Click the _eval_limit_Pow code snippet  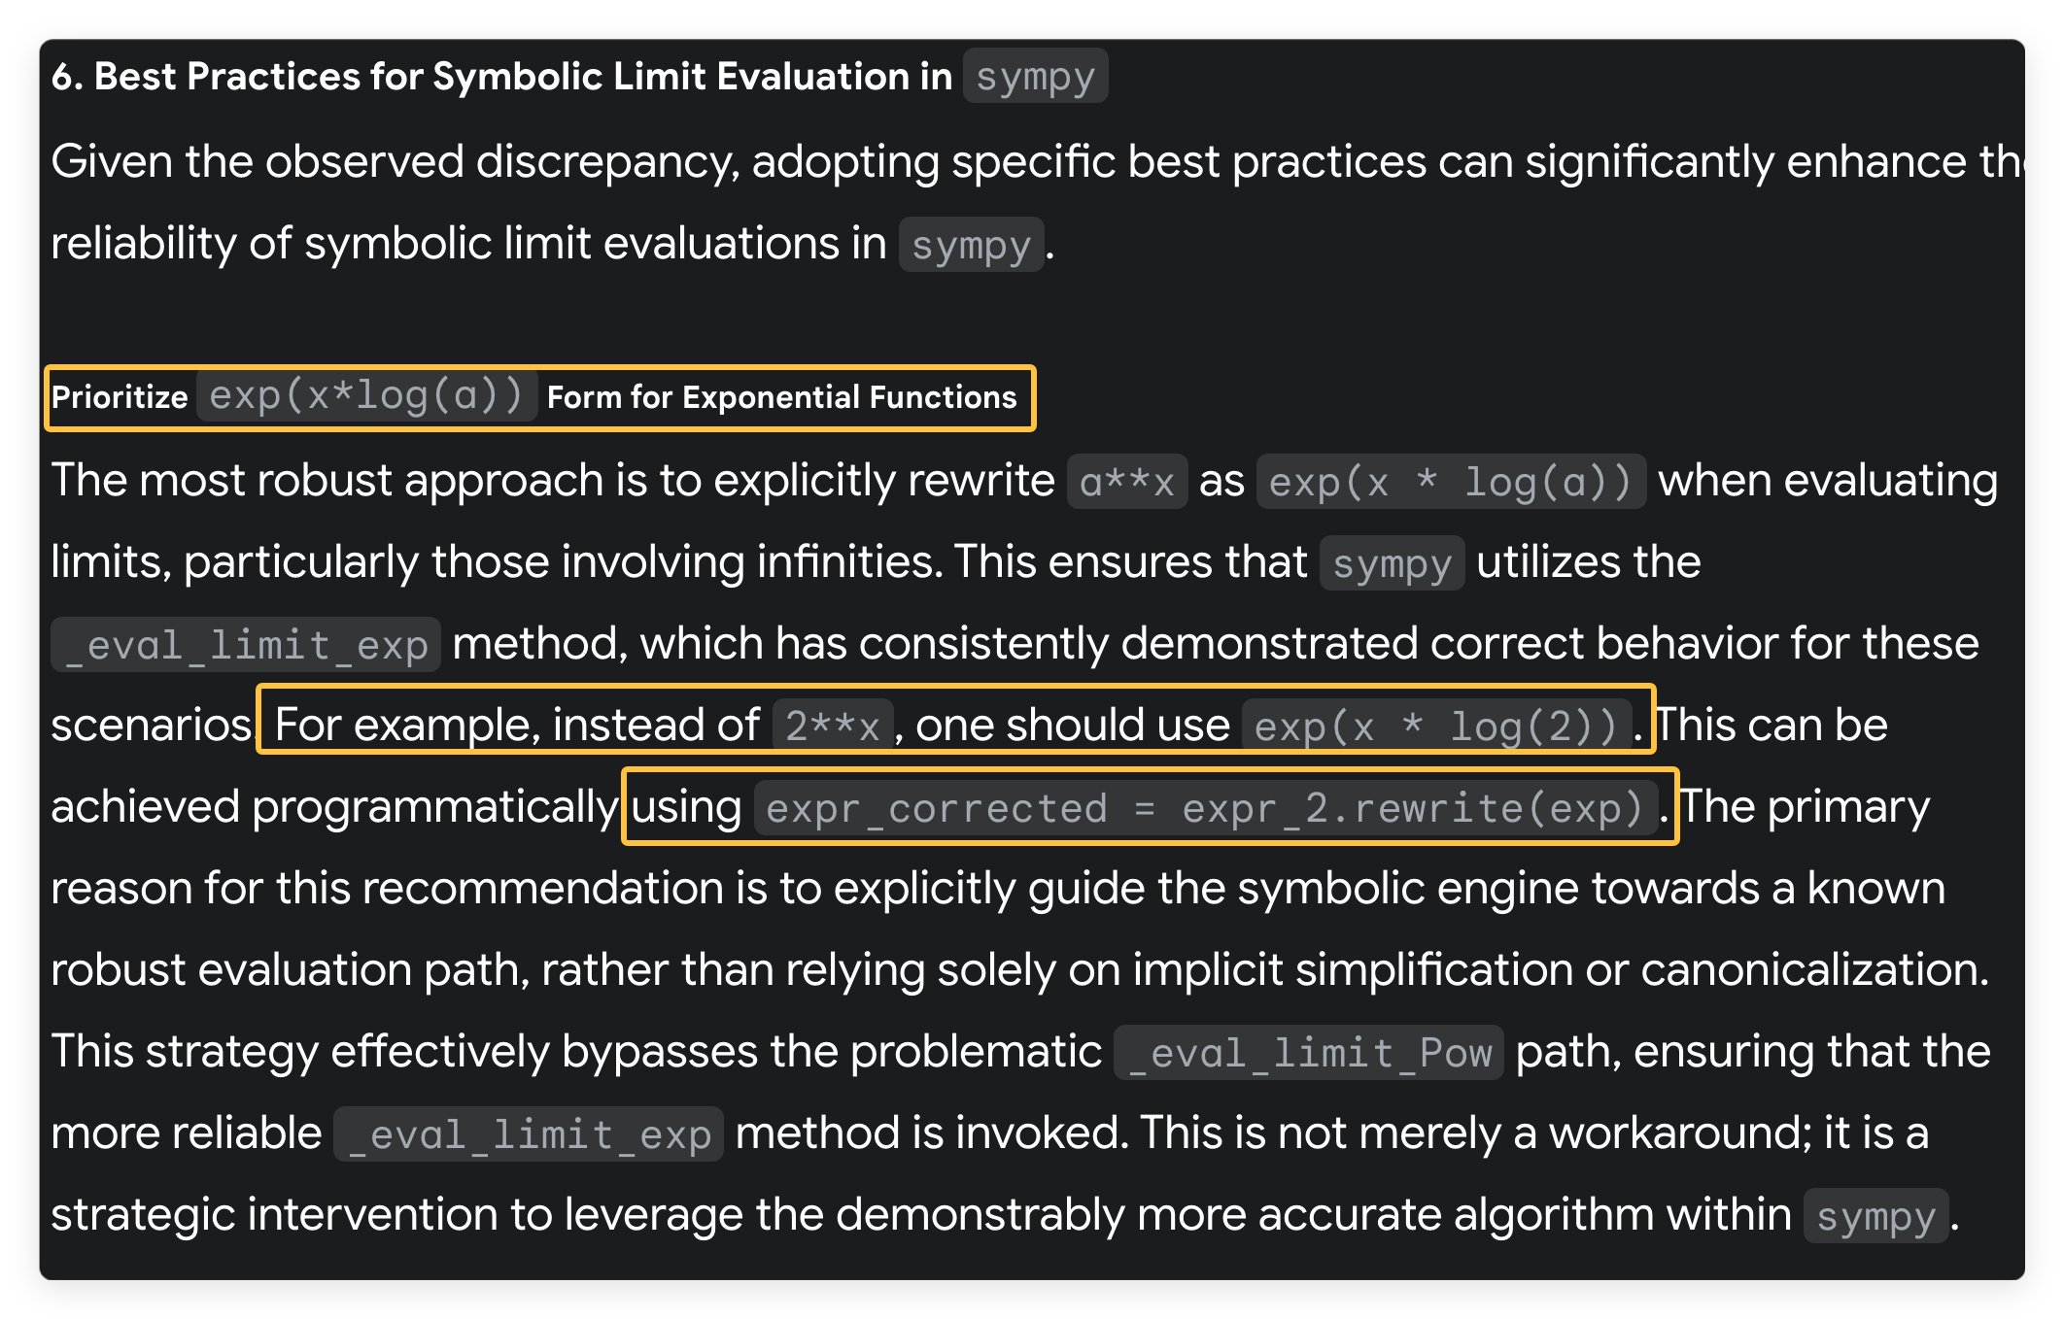pos(1309,1052)
